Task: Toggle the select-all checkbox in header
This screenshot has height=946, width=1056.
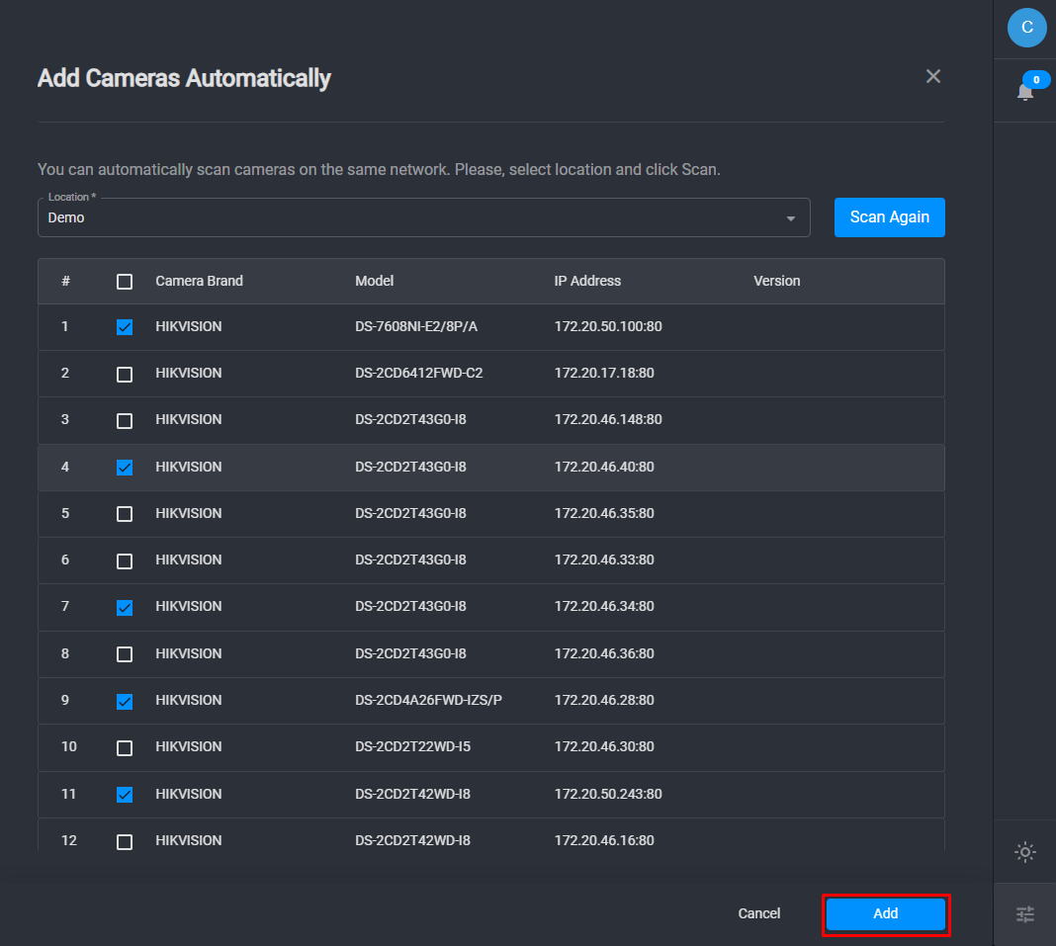Action: pyautogui.click(x=125, y=282)
